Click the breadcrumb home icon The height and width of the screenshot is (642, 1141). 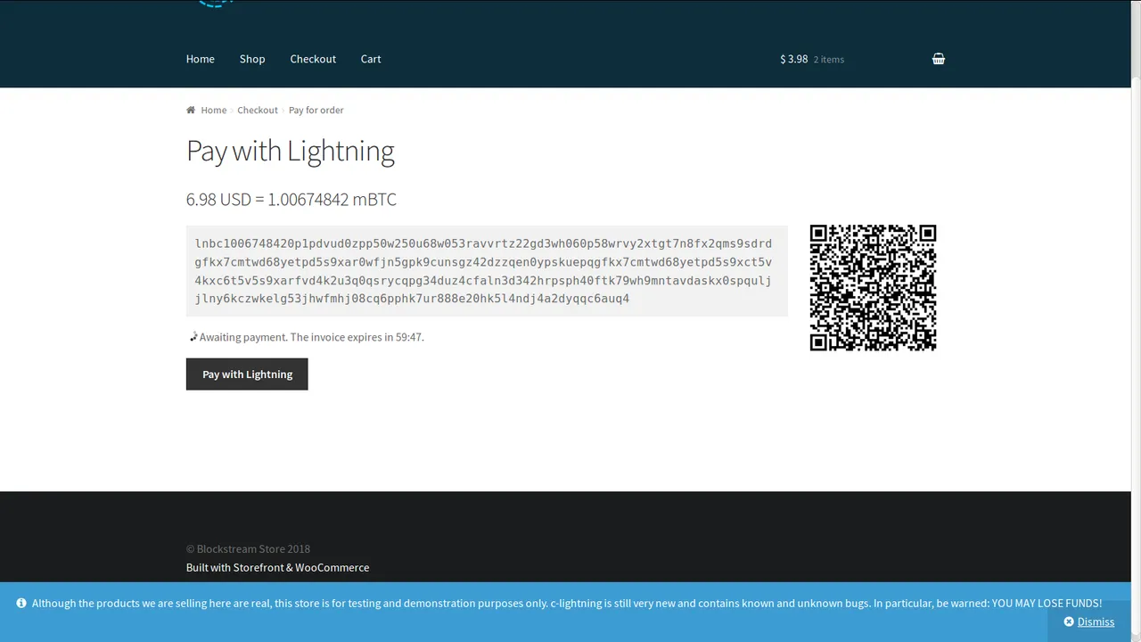[191, 110]
